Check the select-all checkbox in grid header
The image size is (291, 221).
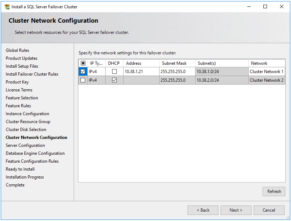pos(83,63)
